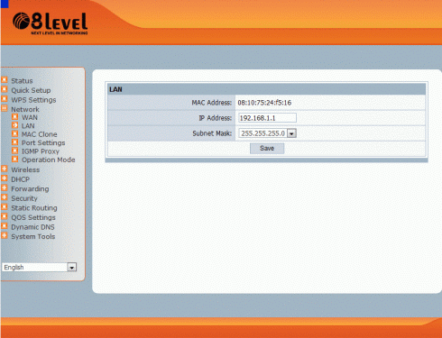Click the 8level logo
442x338 pixels.
coord(50,23)
